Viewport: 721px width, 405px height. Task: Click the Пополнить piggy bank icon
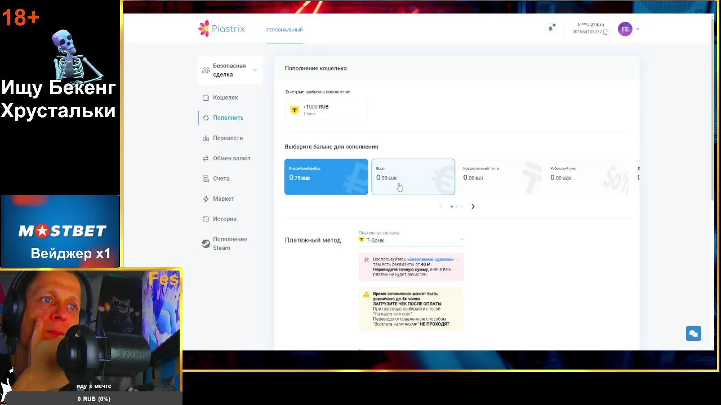pos(206,118)
